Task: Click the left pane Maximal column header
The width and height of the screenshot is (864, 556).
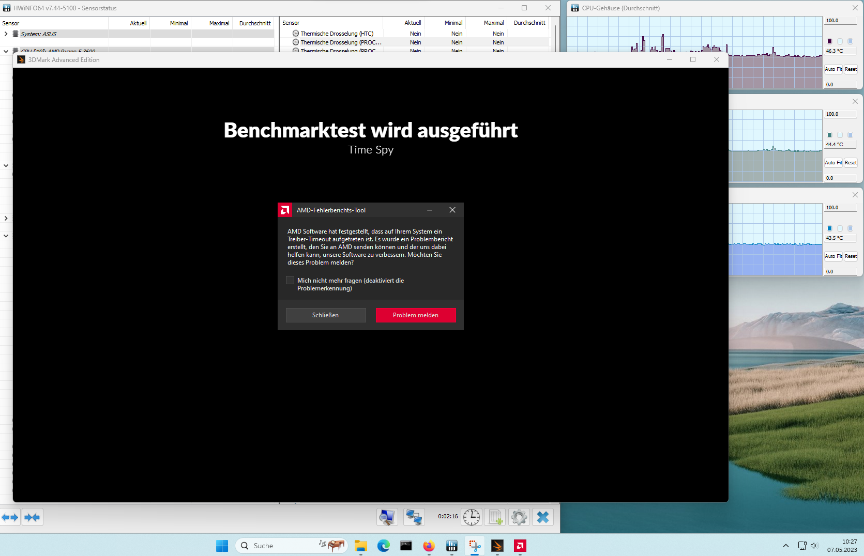Action: click(212, 23)
